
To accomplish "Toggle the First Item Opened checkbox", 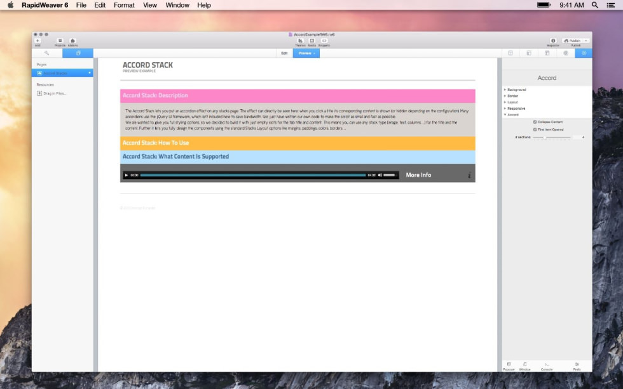I will [x=535, y=129].
